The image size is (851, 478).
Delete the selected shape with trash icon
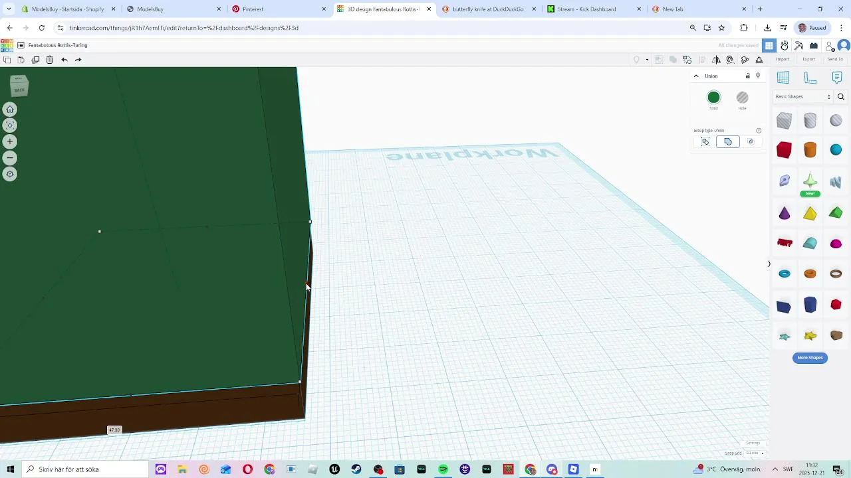(x=50, y=60)
